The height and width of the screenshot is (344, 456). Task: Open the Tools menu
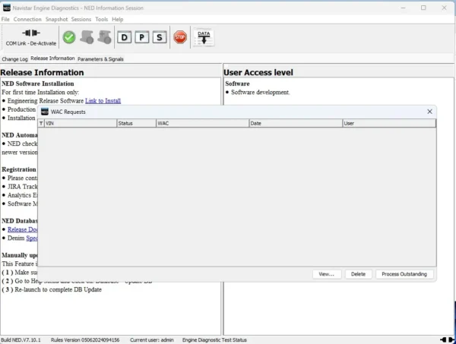[102, 19]
